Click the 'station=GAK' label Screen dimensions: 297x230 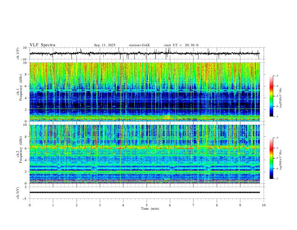click(x=139, y=45)
